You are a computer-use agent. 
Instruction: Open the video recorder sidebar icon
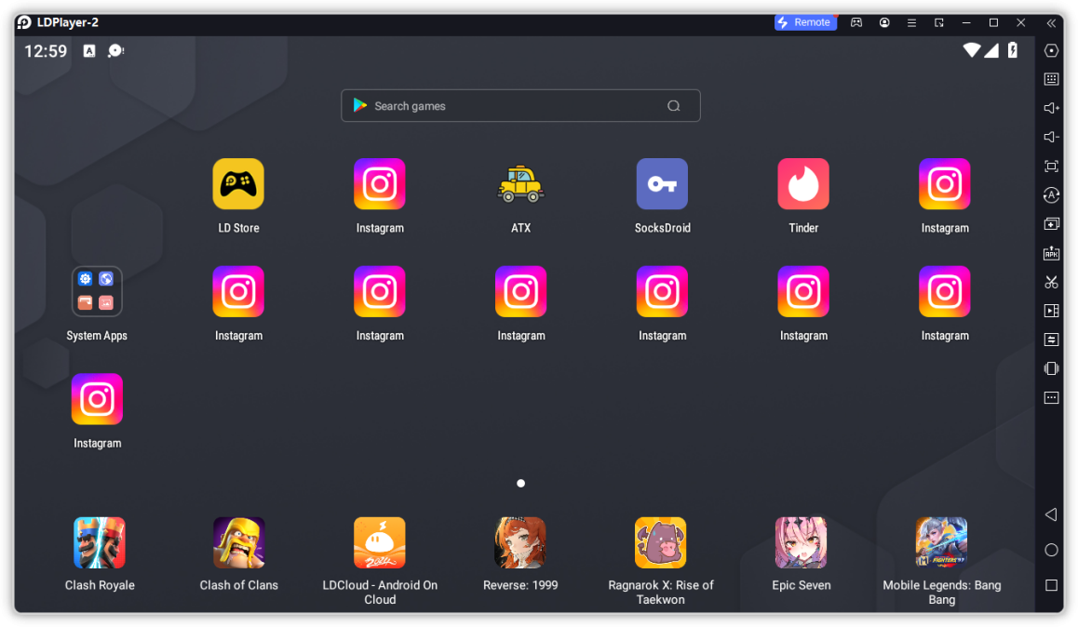1051,311
